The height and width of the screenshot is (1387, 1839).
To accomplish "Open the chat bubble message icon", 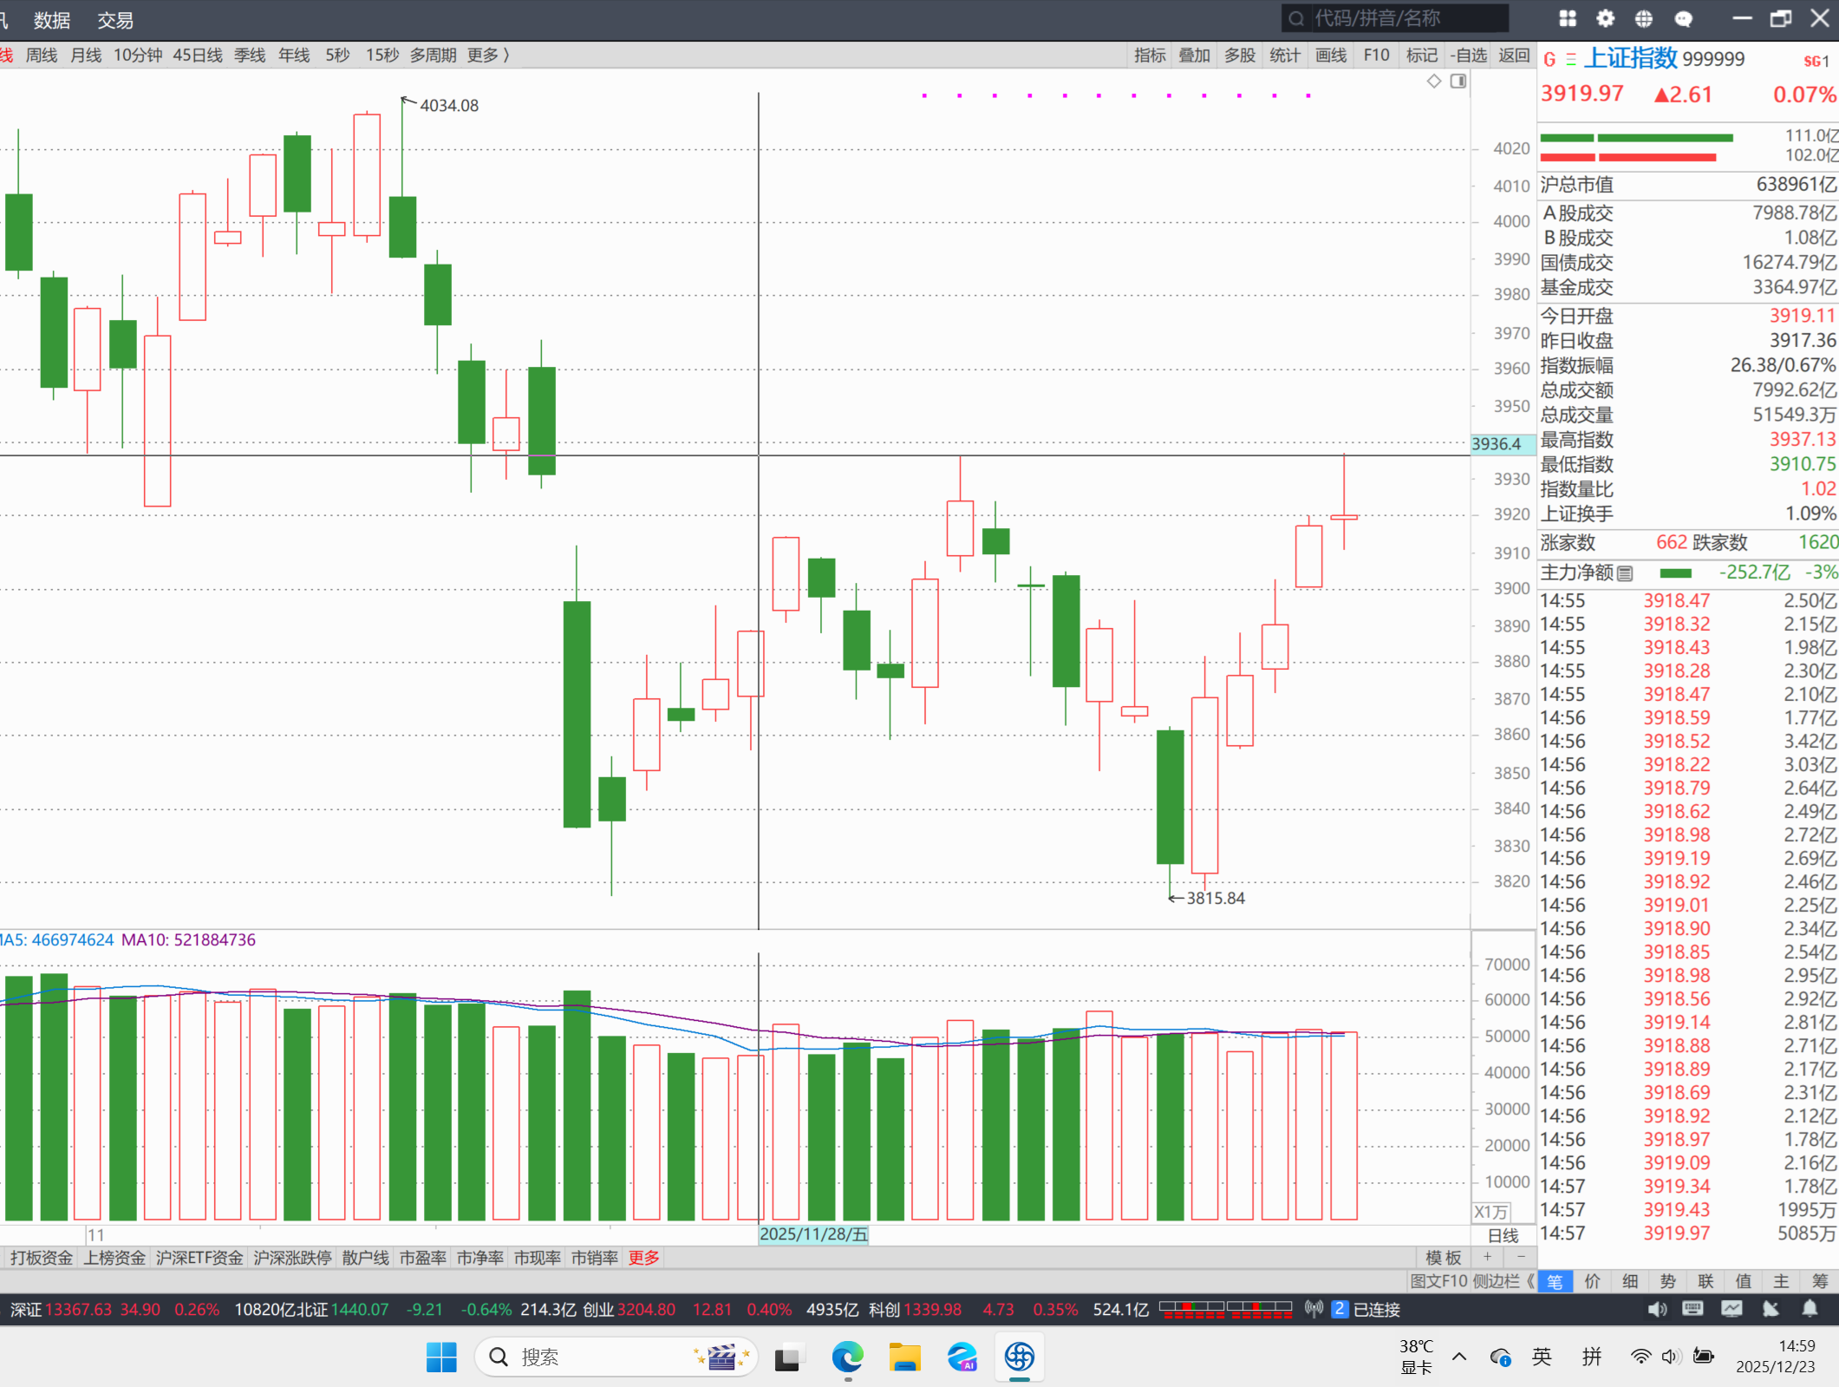I will tap(1684, 18).
